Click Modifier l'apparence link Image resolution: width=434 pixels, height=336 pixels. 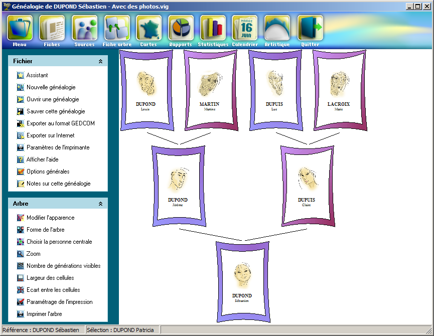click(x=50, y=218)
